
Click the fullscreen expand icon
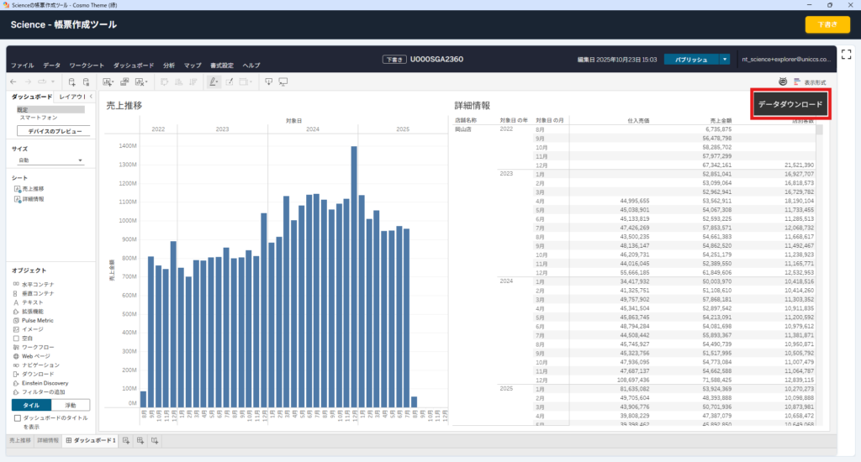click(846, 55)
